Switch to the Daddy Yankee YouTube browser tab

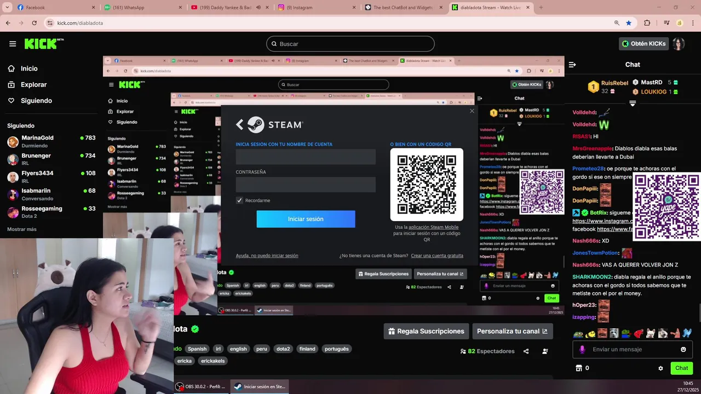[229, 8]
